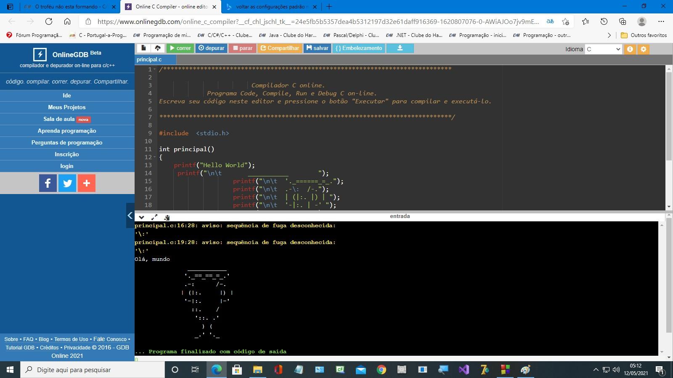The image size is (673, 378).
Task: Beautify code with Embelezamento button
Action: [x=359, y=48]
